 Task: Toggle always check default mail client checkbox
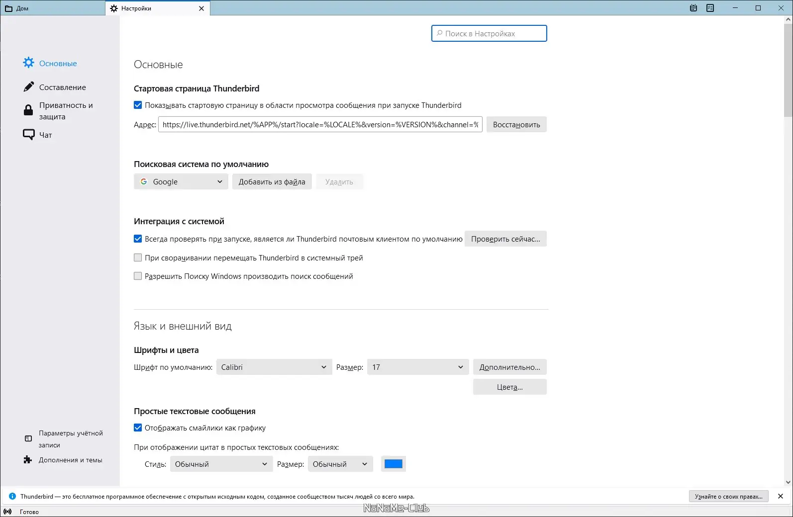[138, 239]
